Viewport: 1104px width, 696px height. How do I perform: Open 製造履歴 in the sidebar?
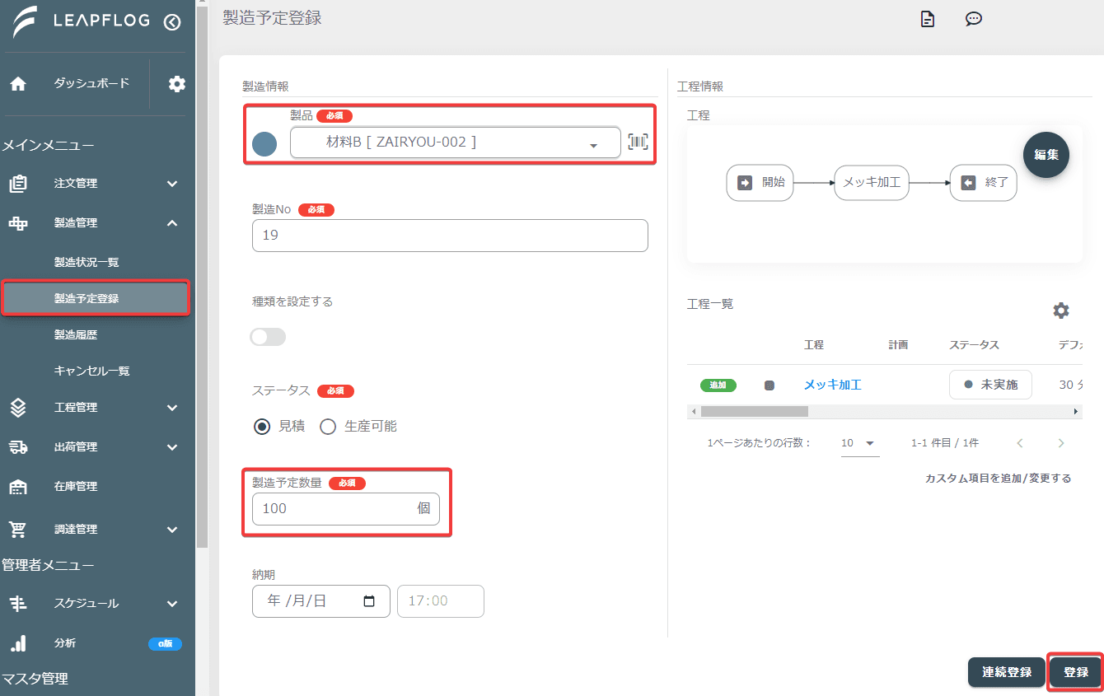pyautogui.click(x=76, y=335)
